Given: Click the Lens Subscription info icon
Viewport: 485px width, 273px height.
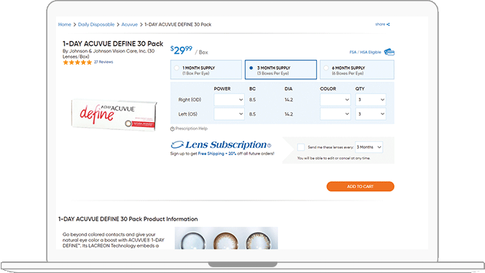Looking at the screenshot, I should coord(269,145).
